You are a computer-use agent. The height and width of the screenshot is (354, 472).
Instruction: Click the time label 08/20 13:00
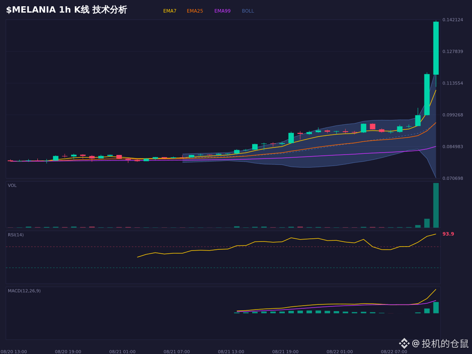coord(14,352)
